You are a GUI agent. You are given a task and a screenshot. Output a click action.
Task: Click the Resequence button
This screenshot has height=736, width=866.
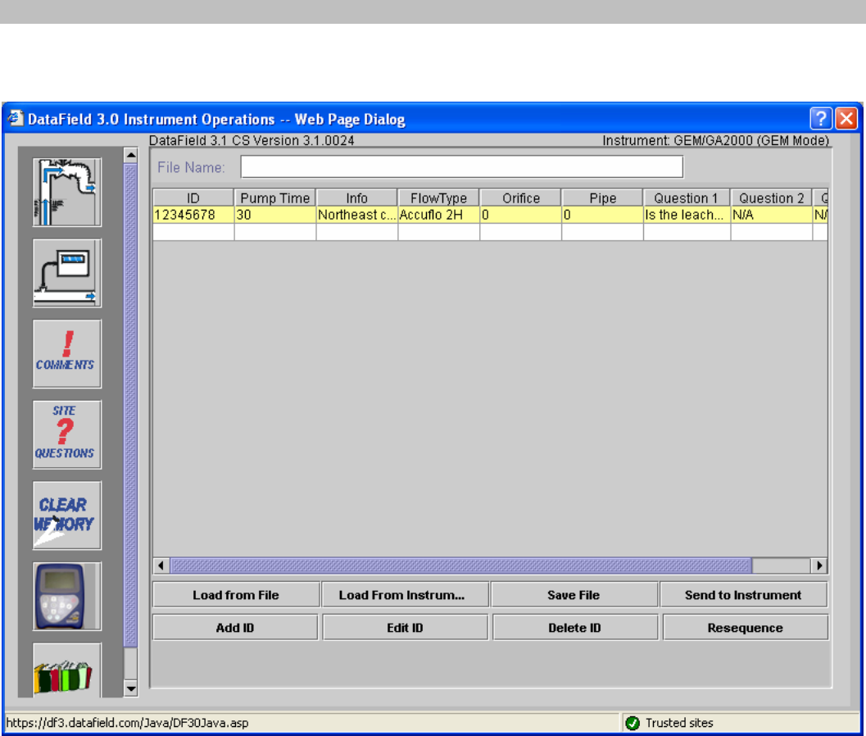pyautogui.click(x=745, y=628)
